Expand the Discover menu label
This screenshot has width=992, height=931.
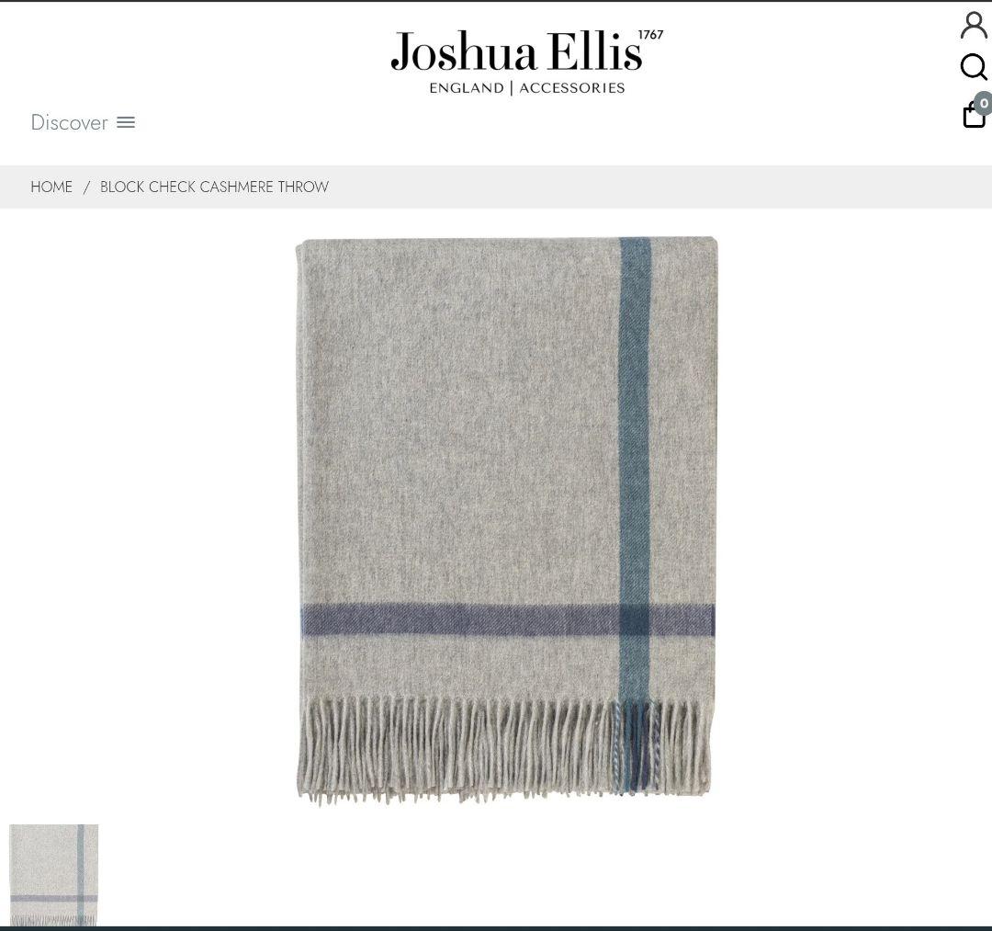[69, 122]
